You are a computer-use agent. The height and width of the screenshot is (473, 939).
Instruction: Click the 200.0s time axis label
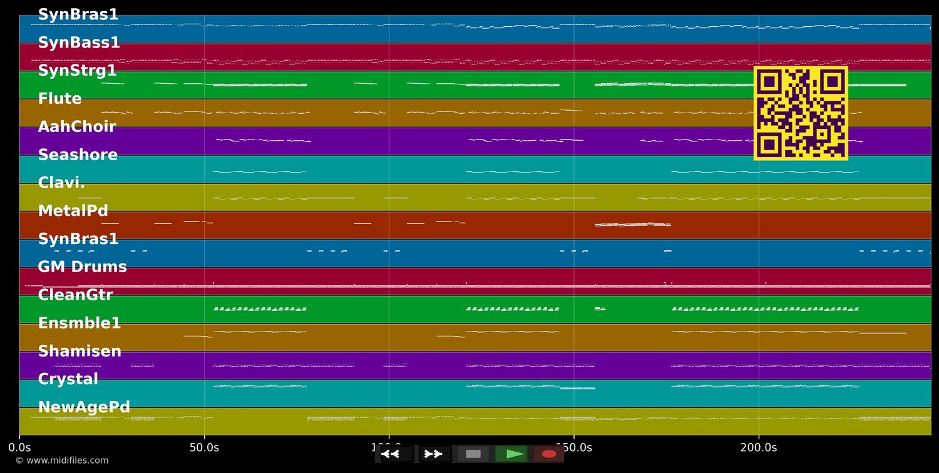758,448
